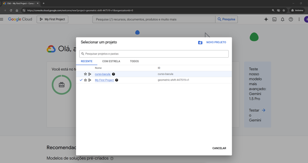This screenshot has height=163, width=308.
Task: Open help tooltip next to curso-bacula
Action: [x=113, y=74]
